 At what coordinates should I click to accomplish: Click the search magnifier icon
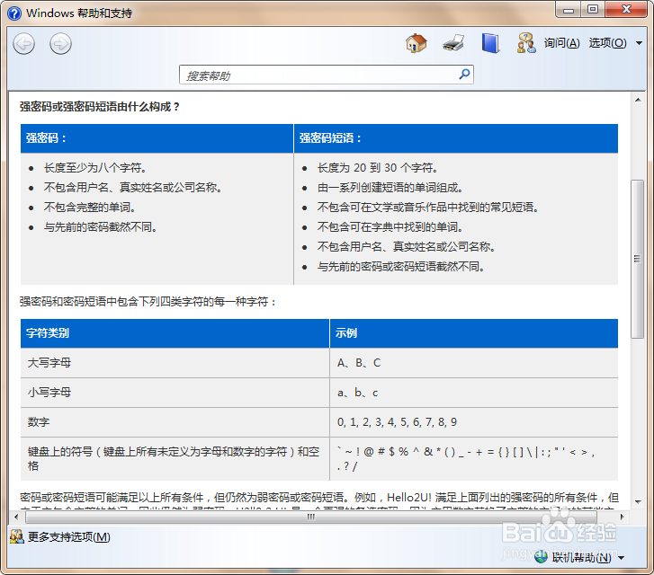(x=464, y=75)
